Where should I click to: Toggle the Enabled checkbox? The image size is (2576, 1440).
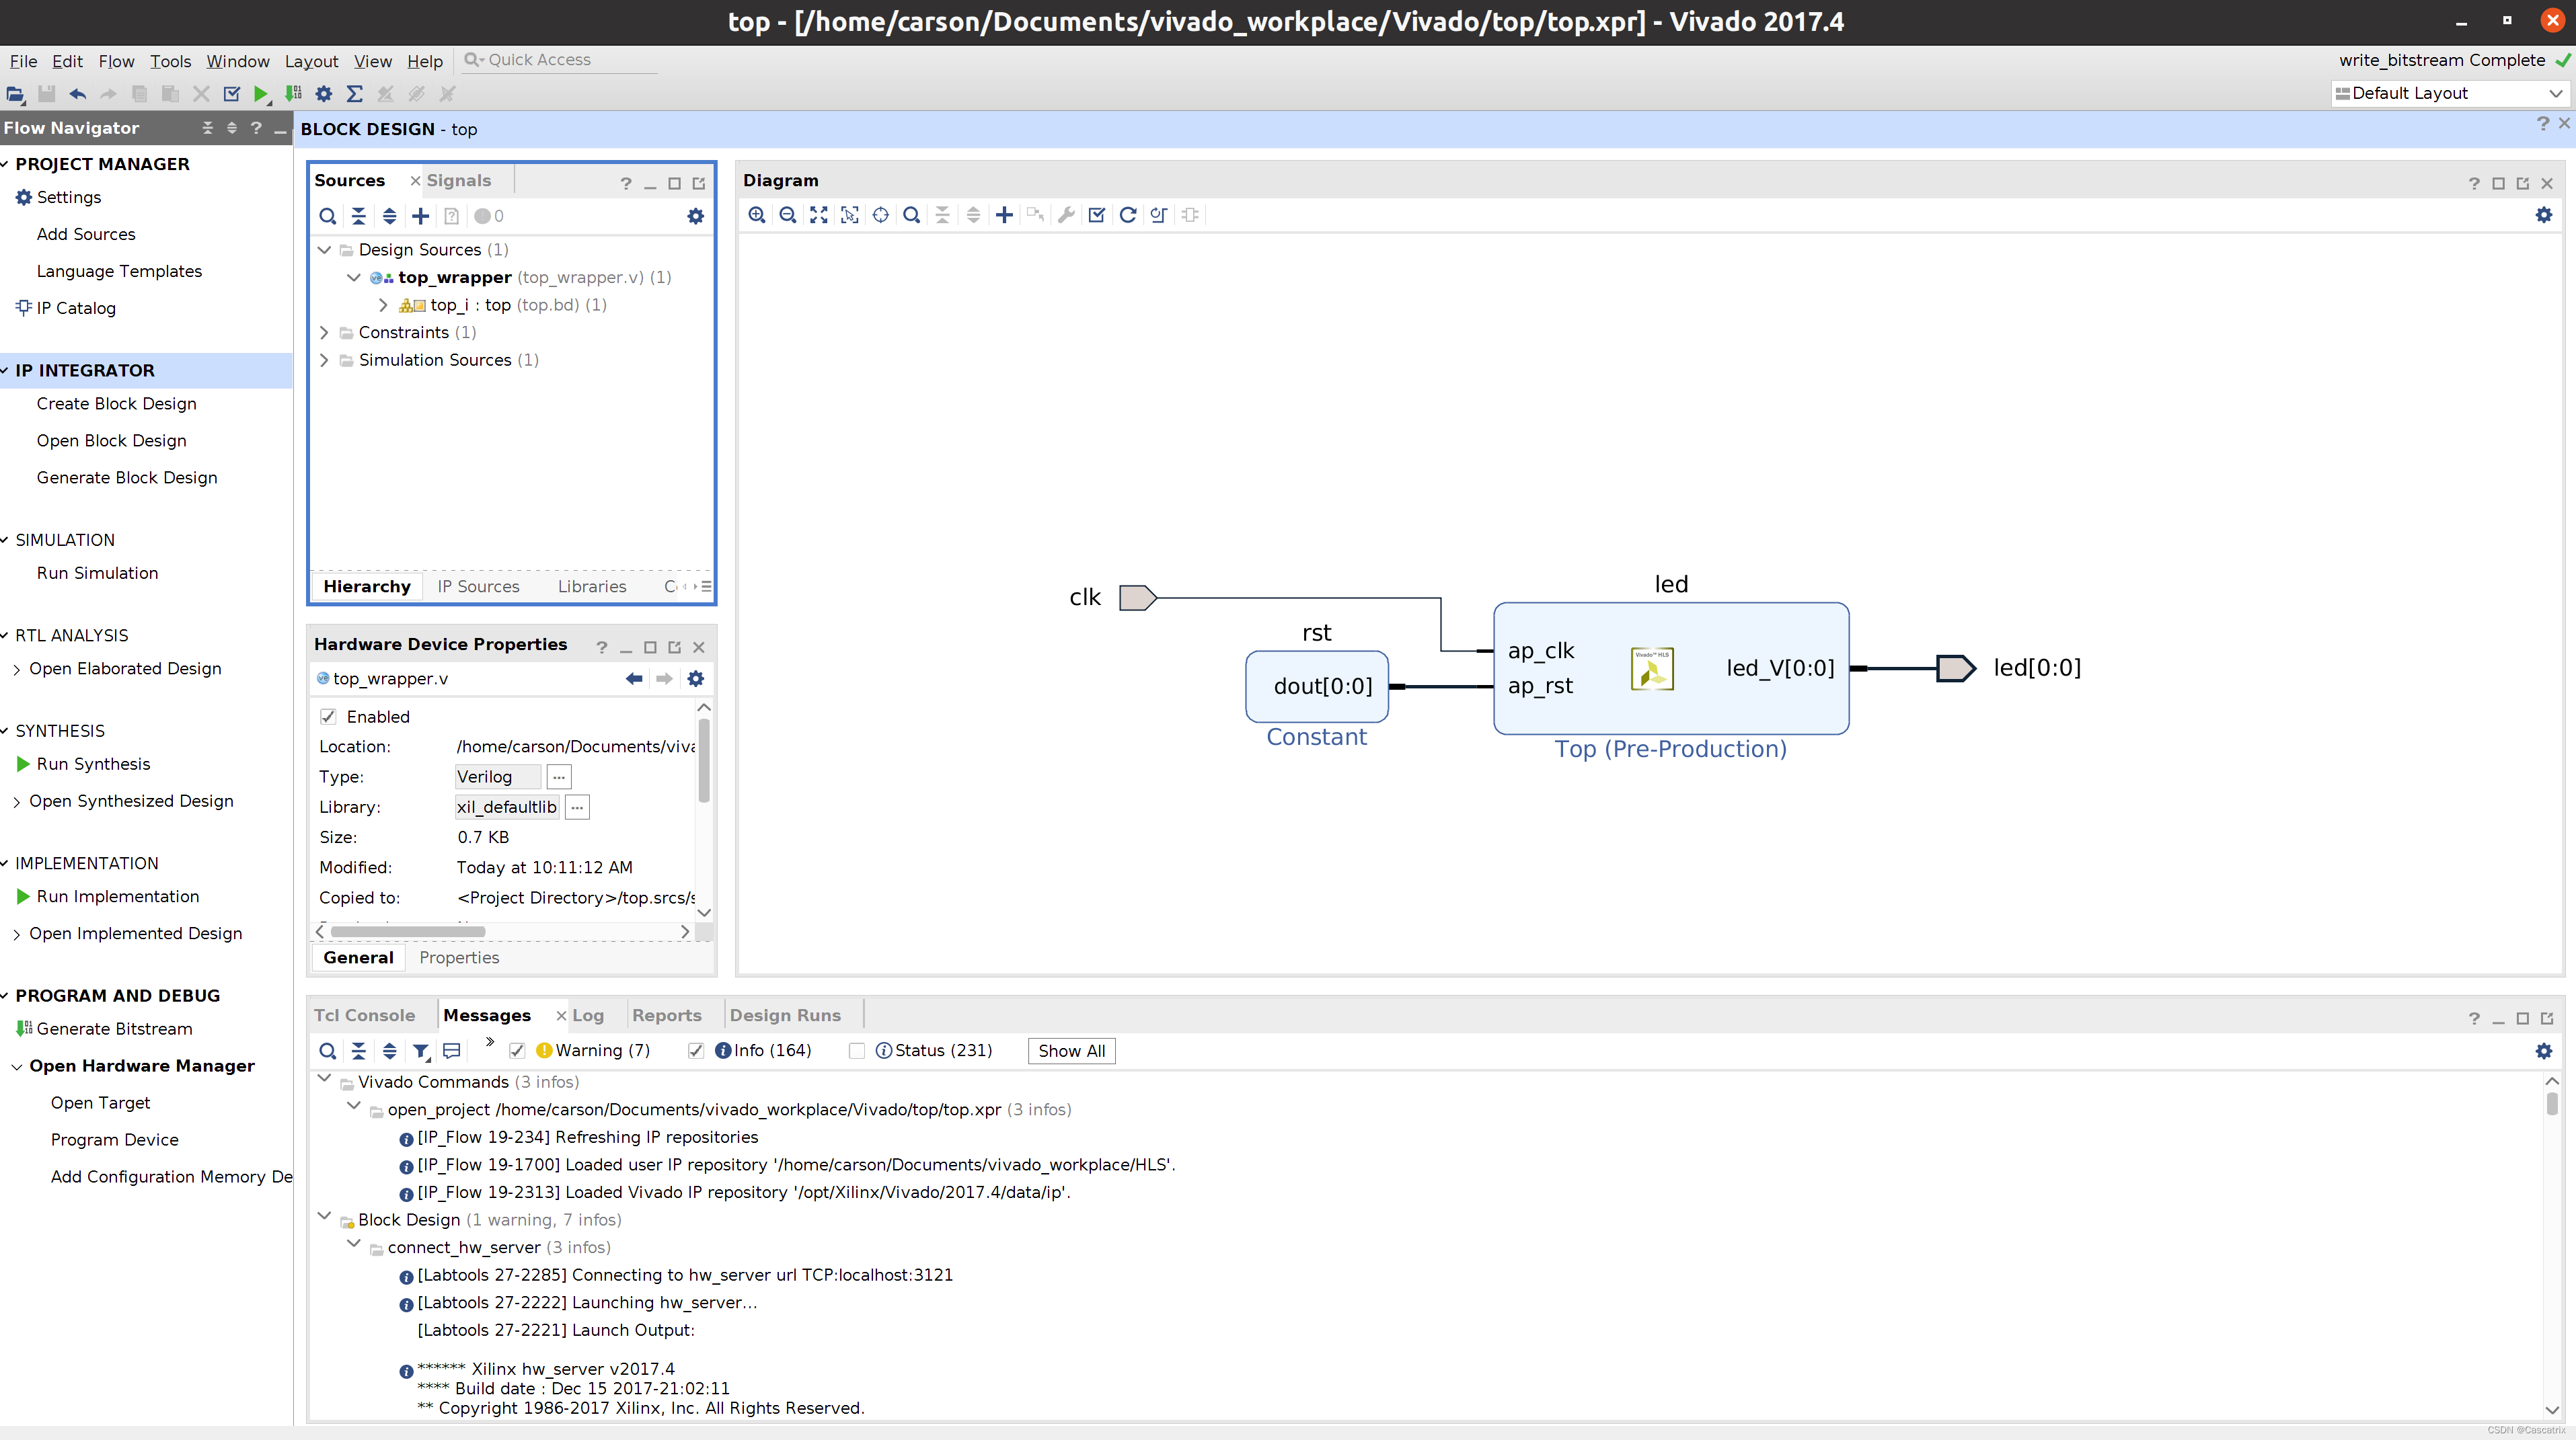pyautogui.click(x=328, y=717)
